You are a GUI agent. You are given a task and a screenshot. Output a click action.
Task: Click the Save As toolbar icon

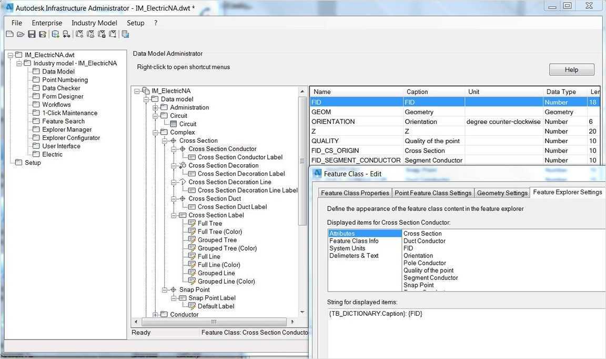(x=43, y=34)
